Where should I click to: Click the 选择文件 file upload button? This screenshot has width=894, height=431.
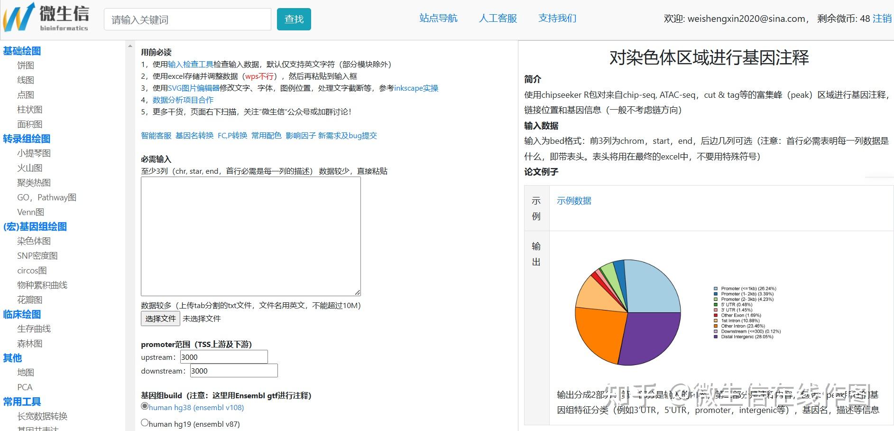pyautogui.click(x=160, y=319)
